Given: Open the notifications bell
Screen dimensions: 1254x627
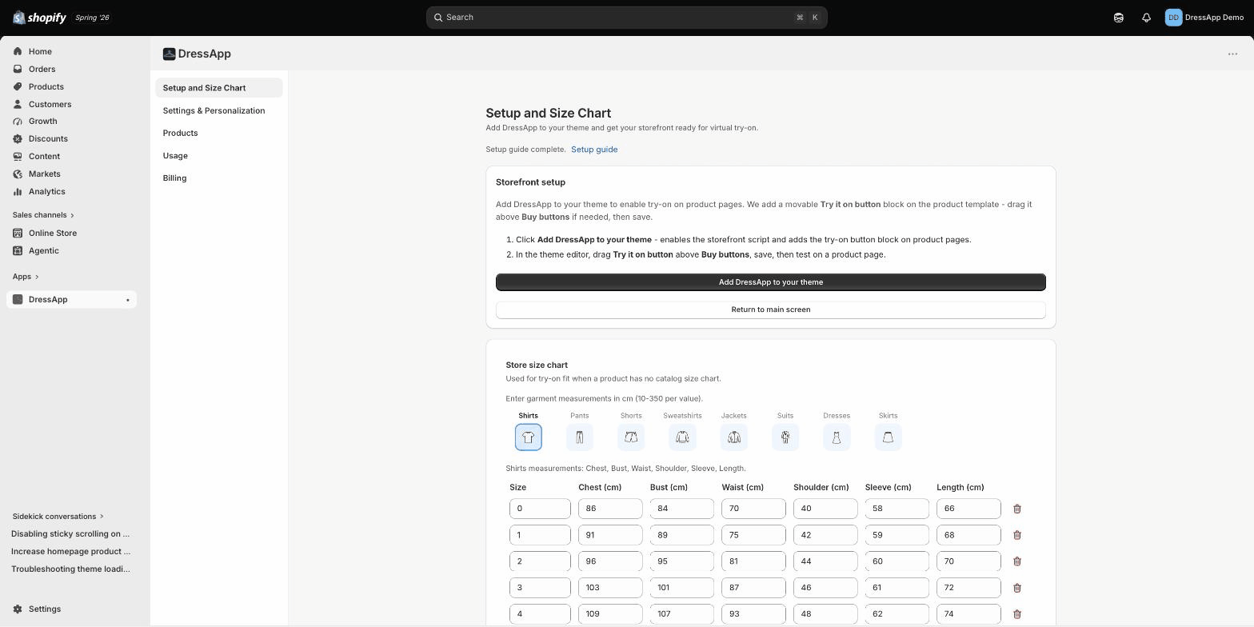Looking at the screenshot, I should point(1146,18).
